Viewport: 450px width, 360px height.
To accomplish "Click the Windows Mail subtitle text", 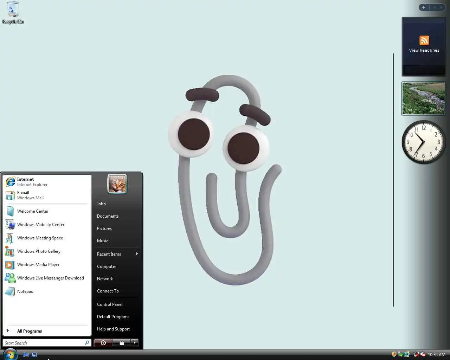I will (x=30, y=198).
